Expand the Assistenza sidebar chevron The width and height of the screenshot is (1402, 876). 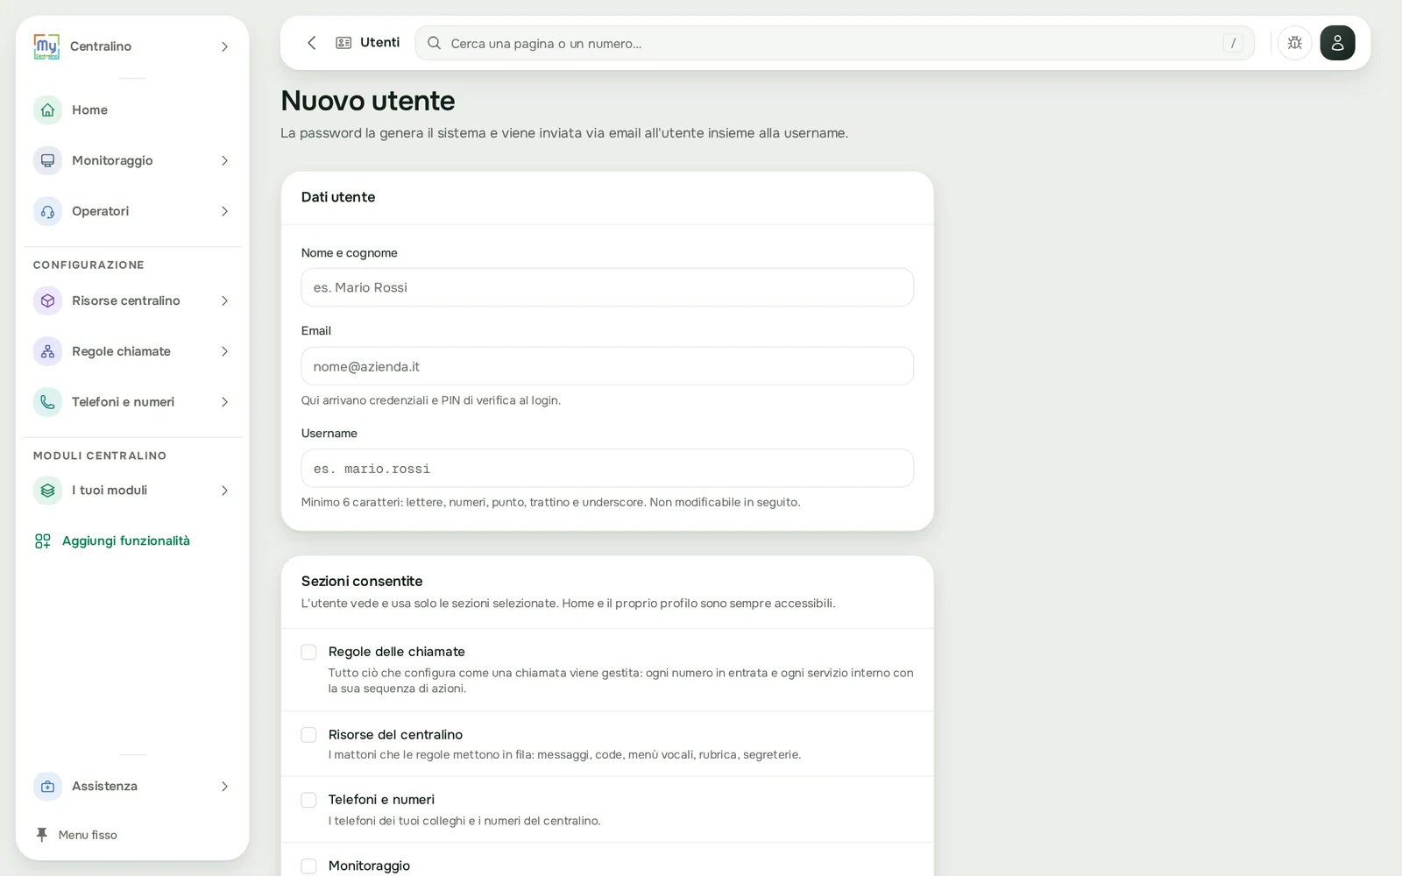pyautogui.click(x=224, y=787)
